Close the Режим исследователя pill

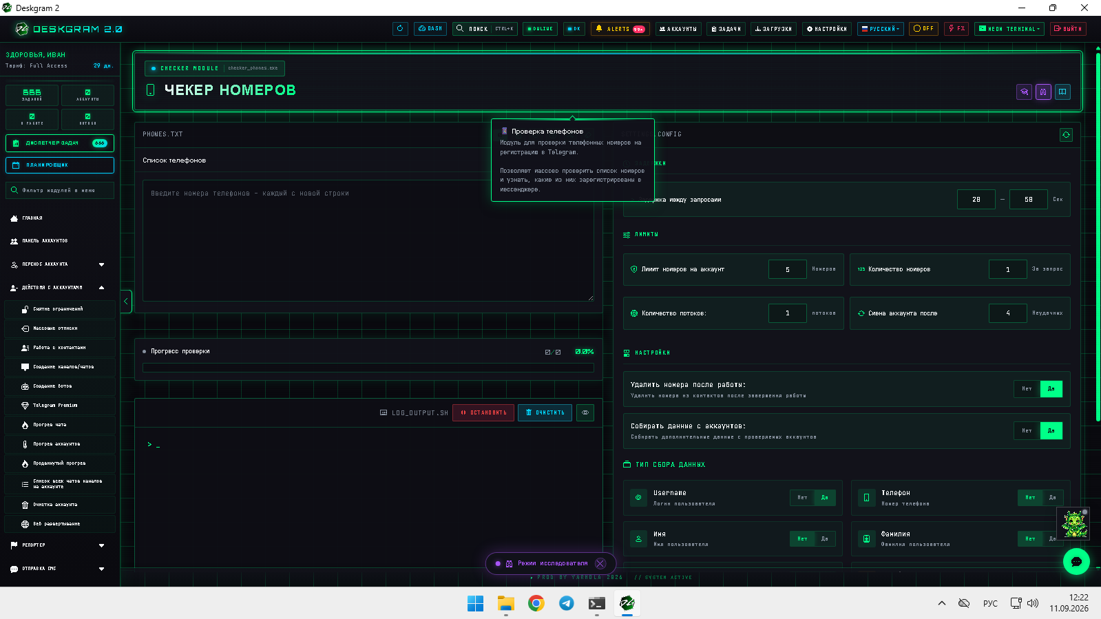coord(600,563)
